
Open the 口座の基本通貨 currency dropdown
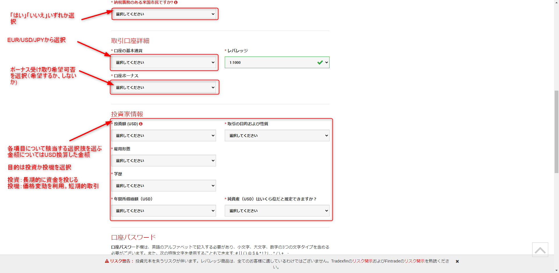click(164, 62)
